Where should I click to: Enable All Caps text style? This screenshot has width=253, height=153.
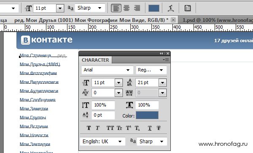click(110, 128)
